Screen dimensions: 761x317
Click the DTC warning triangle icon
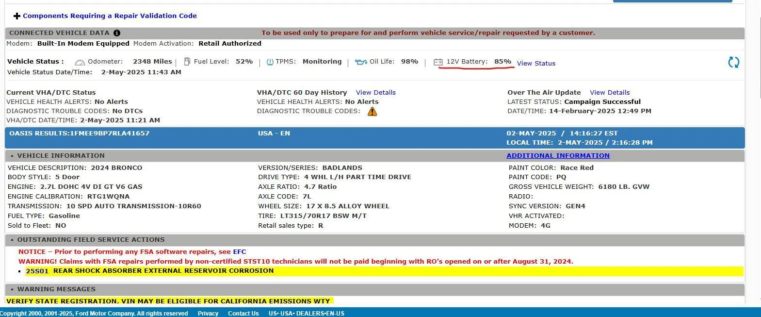click(x=372, y=111)
